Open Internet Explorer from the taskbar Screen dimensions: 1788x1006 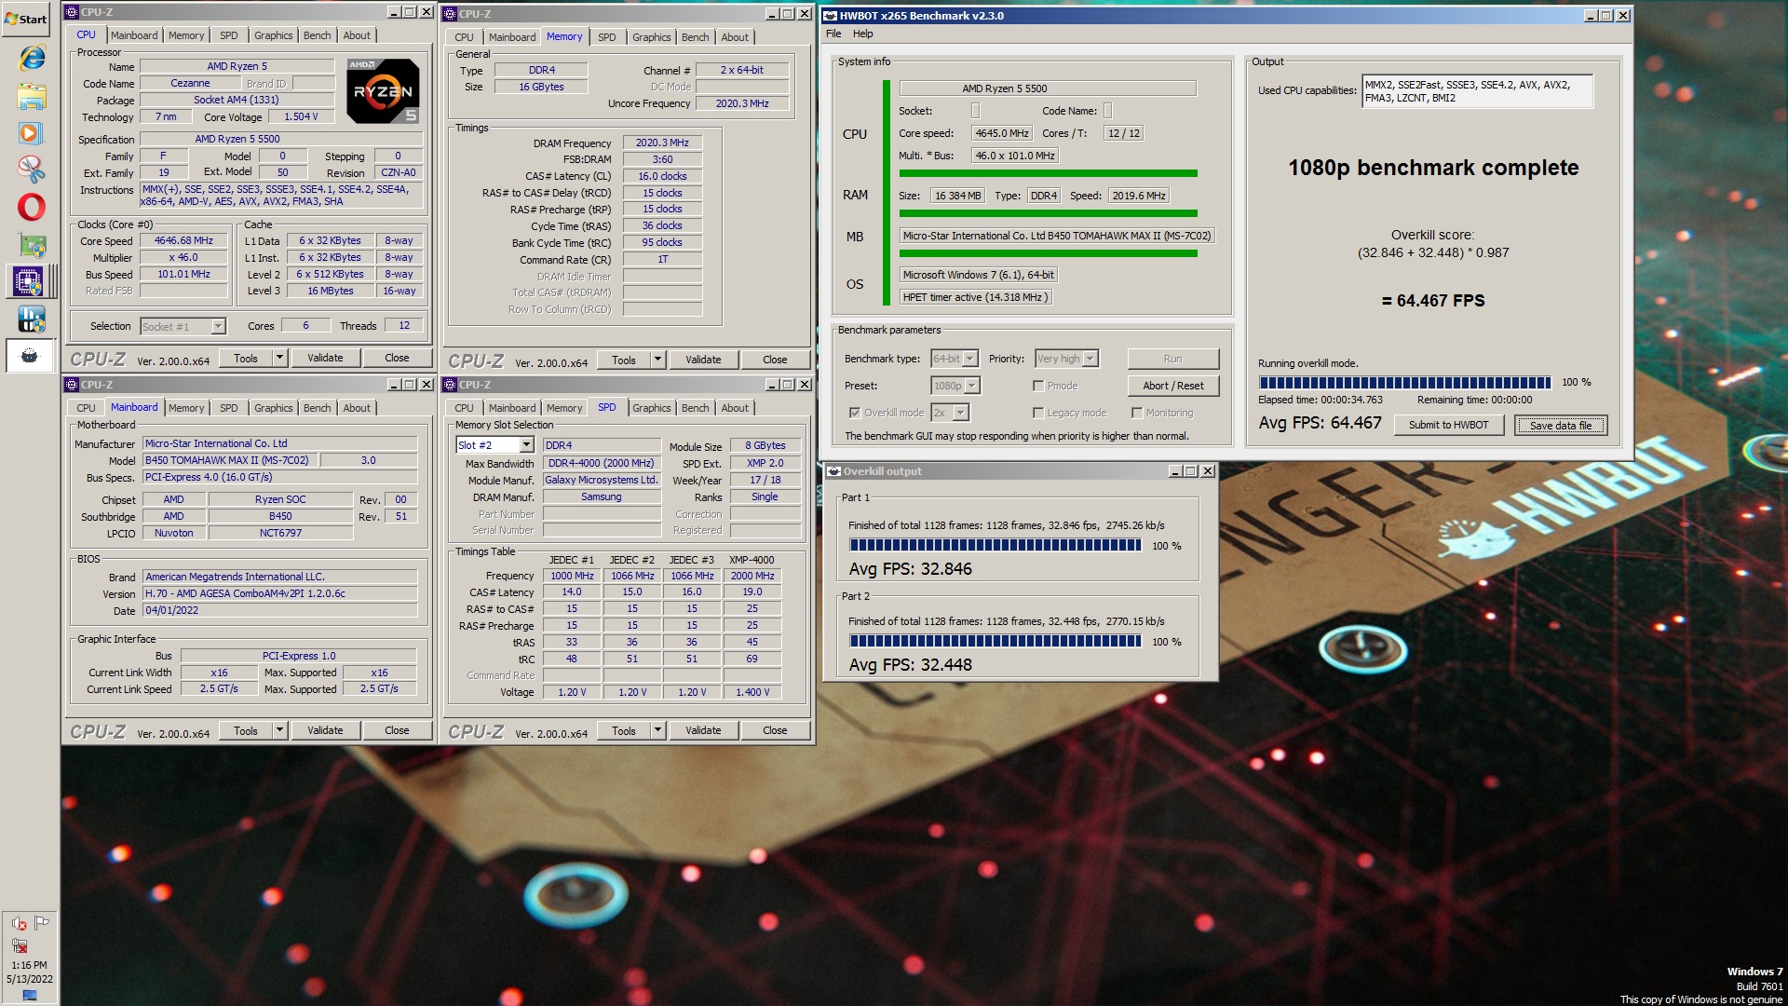pos(32,58)
